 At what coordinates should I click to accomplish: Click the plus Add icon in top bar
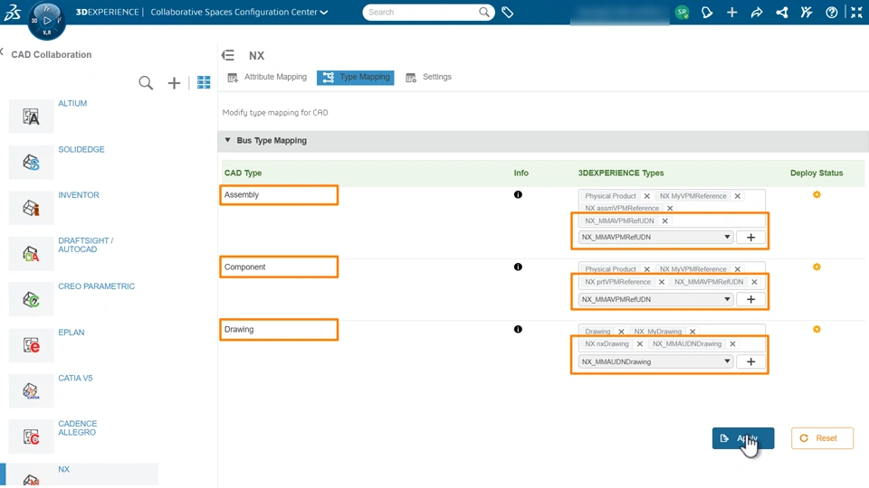(731, 12)
